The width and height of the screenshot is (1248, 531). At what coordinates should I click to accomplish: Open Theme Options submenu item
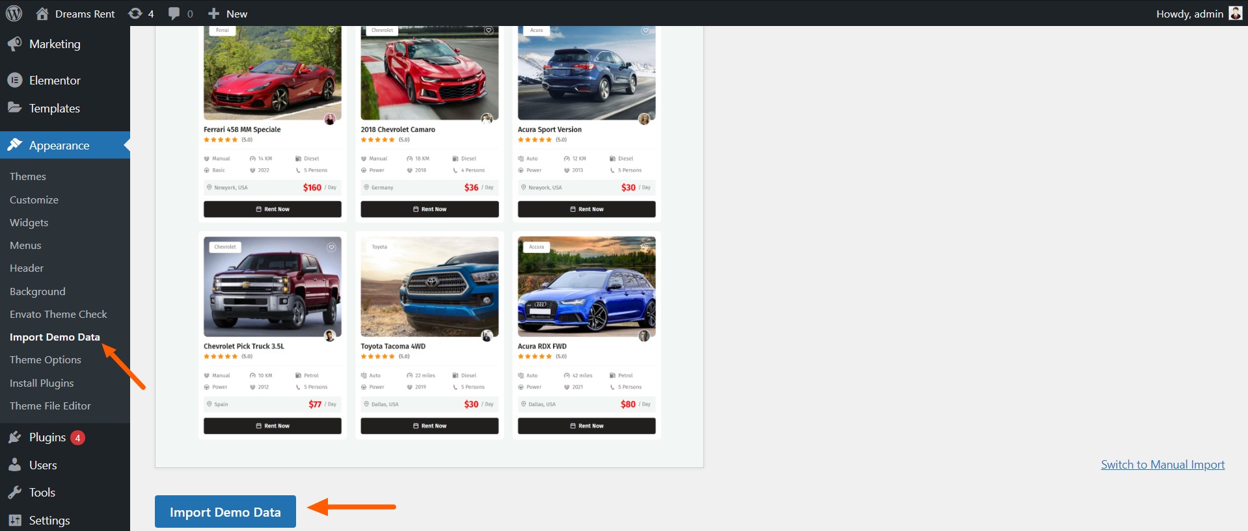46,359
